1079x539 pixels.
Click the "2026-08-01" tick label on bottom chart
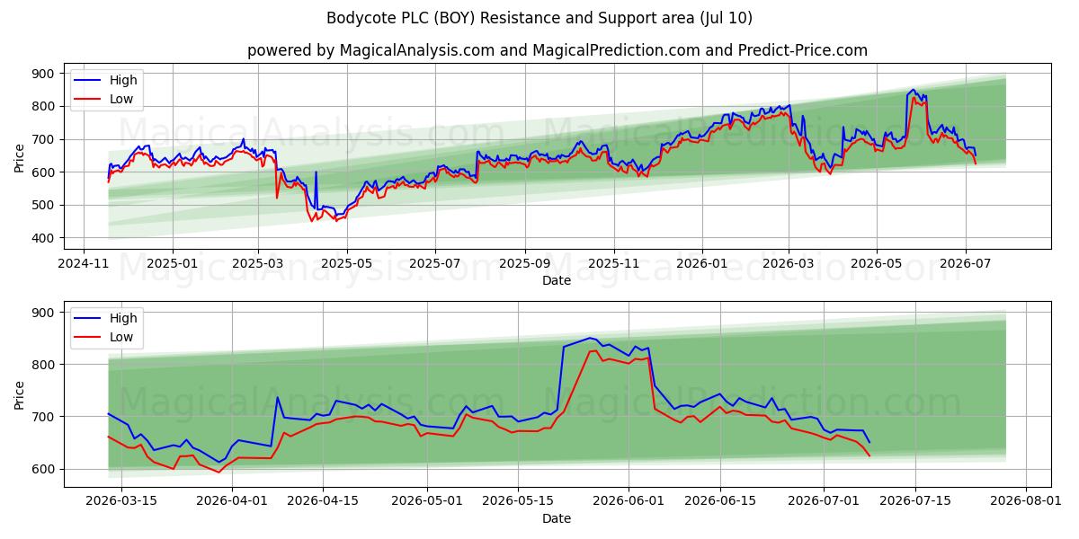[x=1026, y=501]
